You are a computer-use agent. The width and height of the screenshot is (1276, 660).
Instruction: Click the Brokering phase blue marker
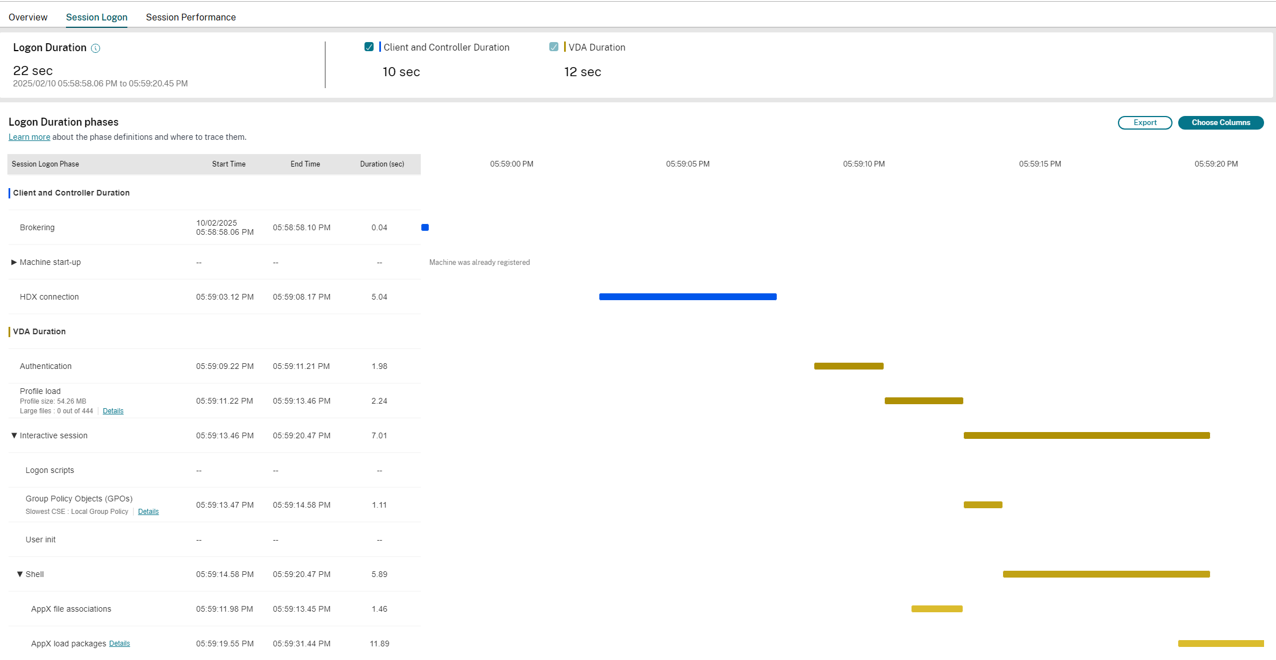pyautogui.click(x=425, y=227)
